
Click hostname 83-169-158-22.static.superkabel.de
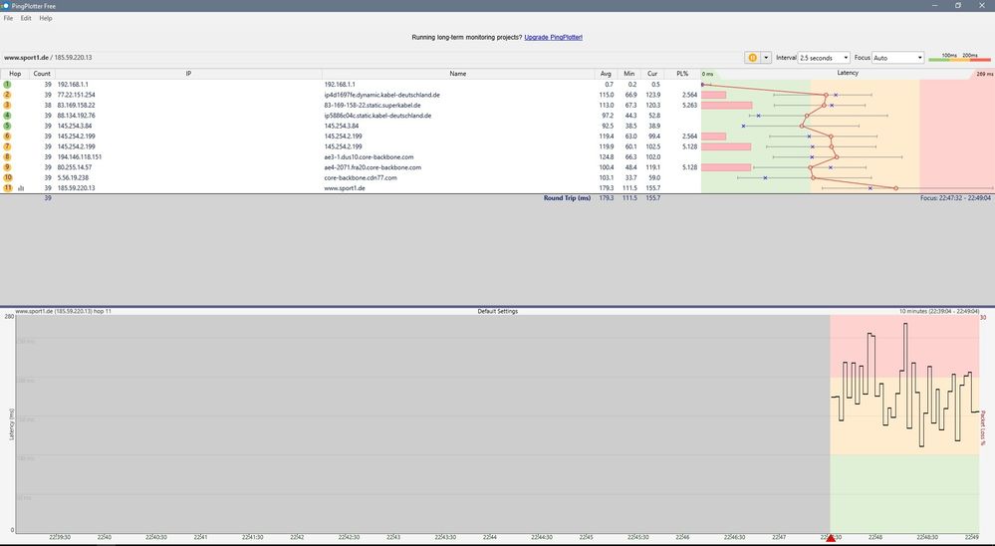click(x=373, y=106)
